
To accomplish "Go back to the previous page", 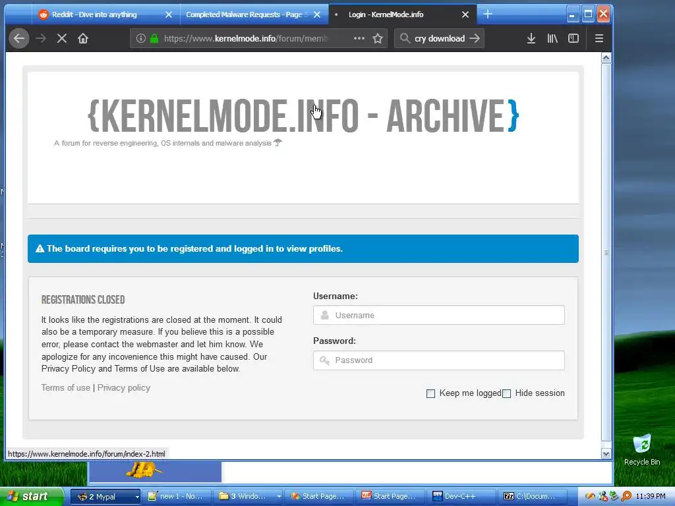I will tap(19, 38).
